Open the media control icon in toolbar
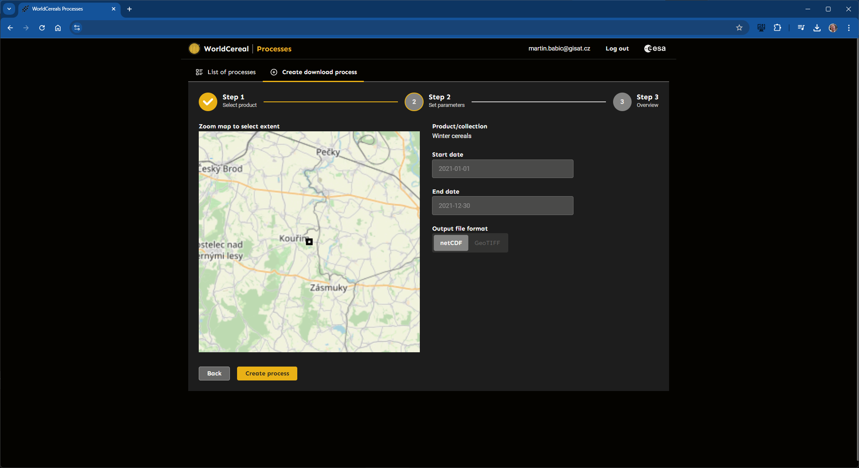The height and width of the screenshot is (468, 859). 801,28
